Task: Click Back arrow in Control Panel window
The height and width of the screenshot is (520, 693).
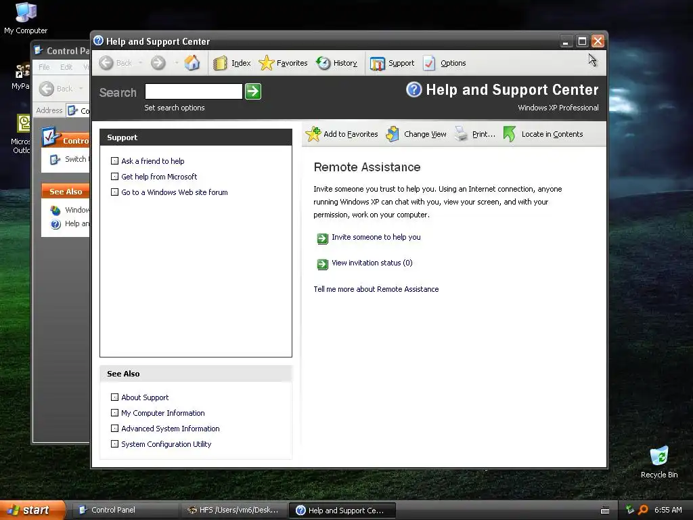Action: 47,89
